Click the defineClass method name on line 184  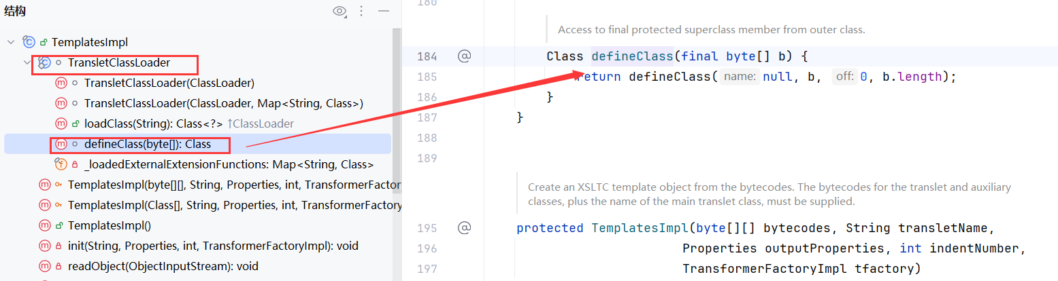(632, 56)
